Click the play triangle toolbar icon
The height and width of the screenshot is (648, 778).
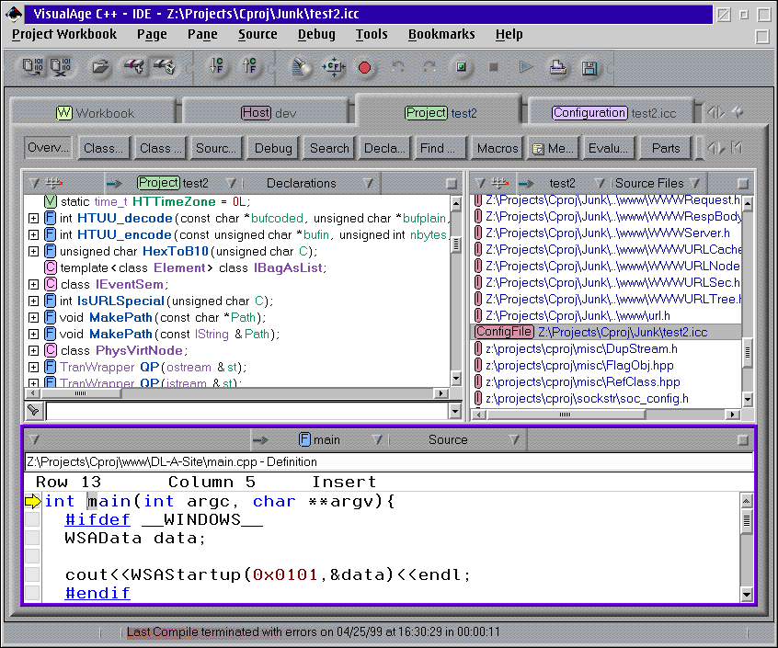pos(525,66)
